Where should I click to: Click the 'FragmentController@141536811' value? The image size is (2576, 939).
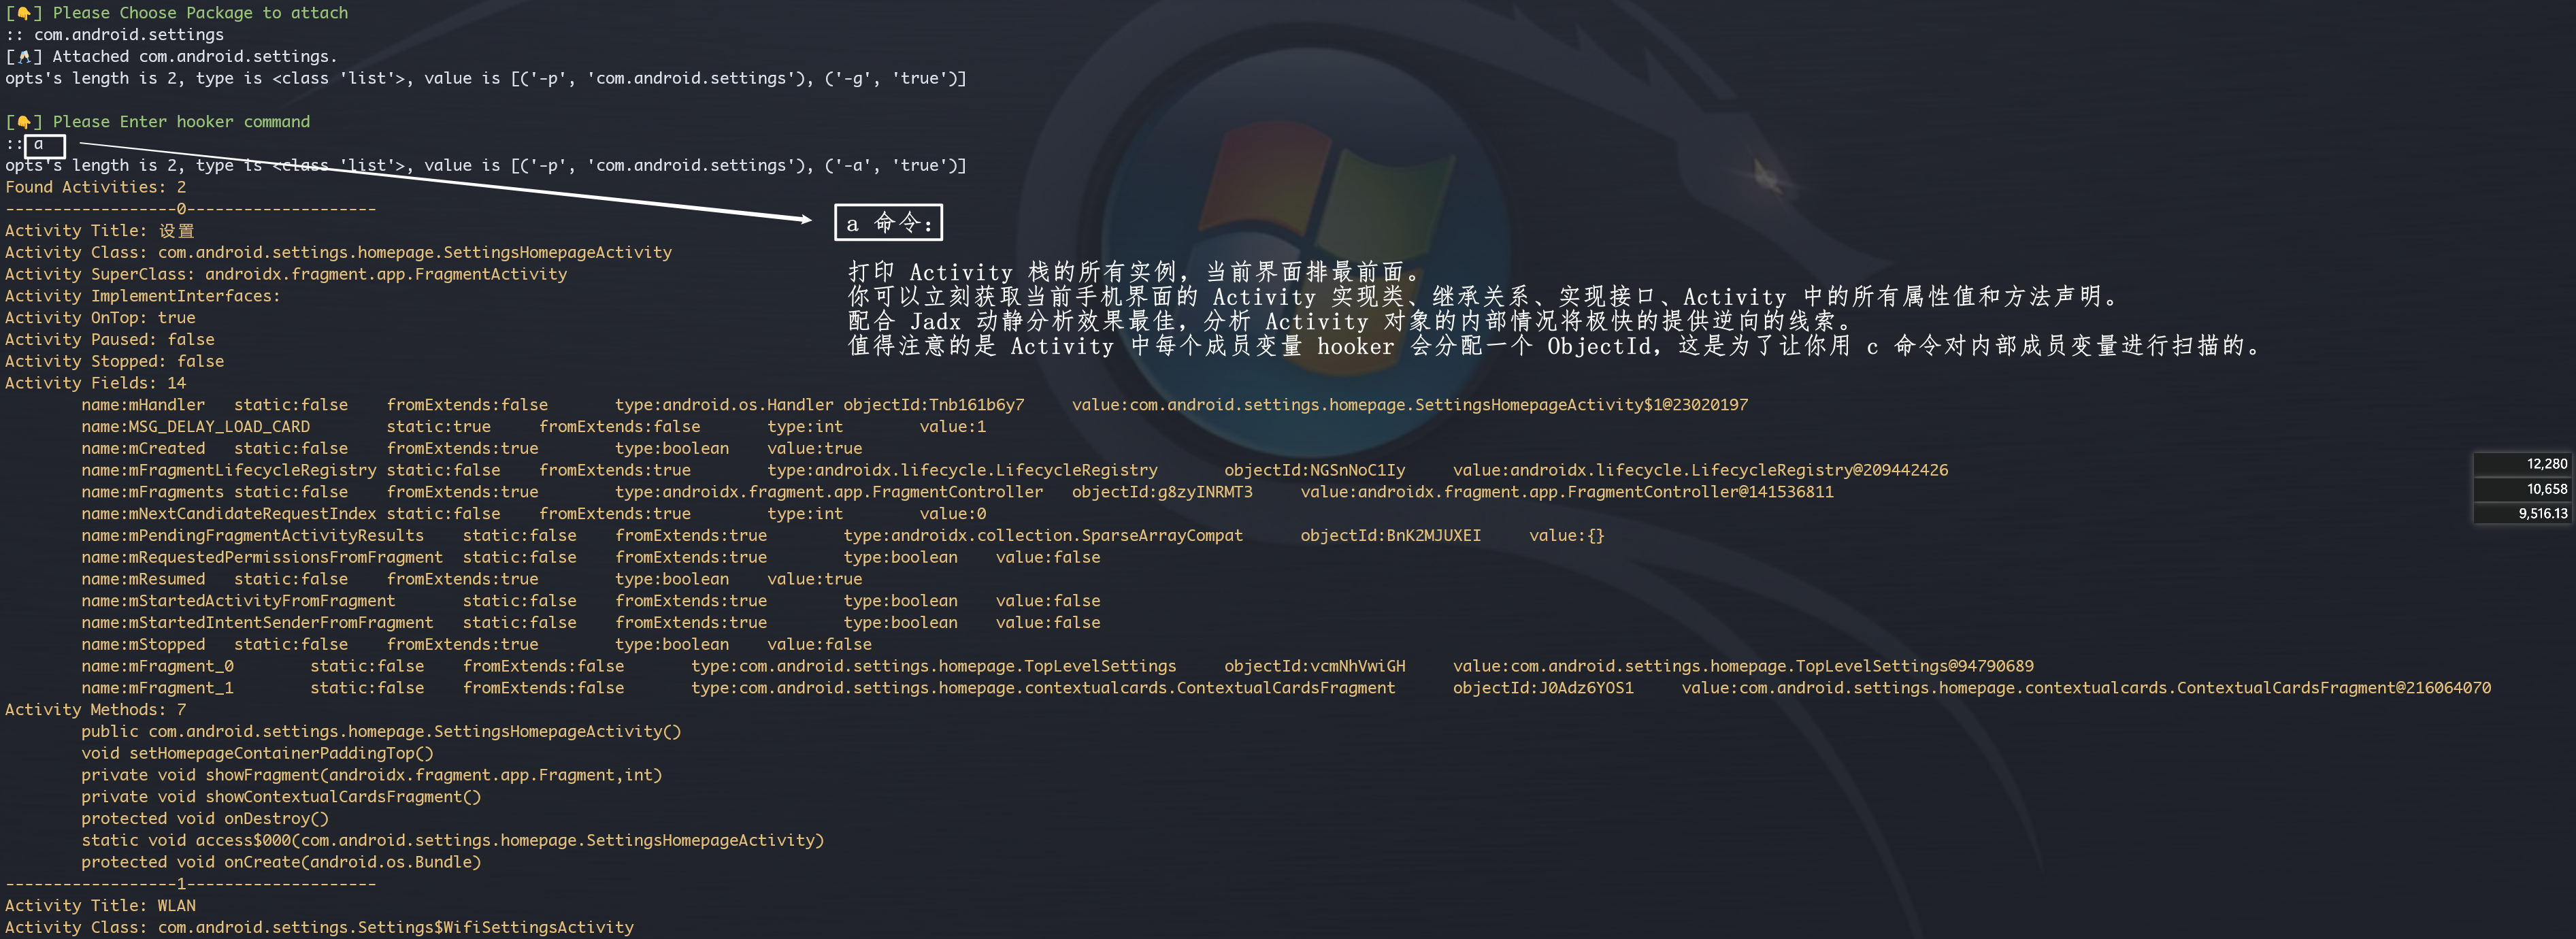point(1567,492)
